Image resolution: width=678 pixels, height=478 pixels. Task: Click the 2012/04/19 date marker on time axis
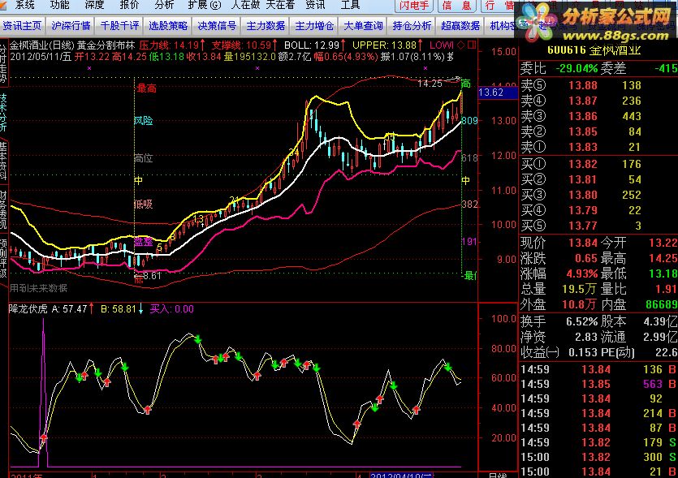(x=401, y=475)
